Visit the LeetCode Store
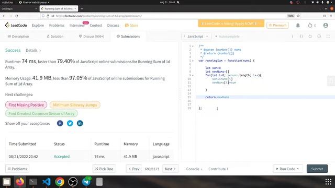This screenshot has height=188, width=335. coord(131,25)
